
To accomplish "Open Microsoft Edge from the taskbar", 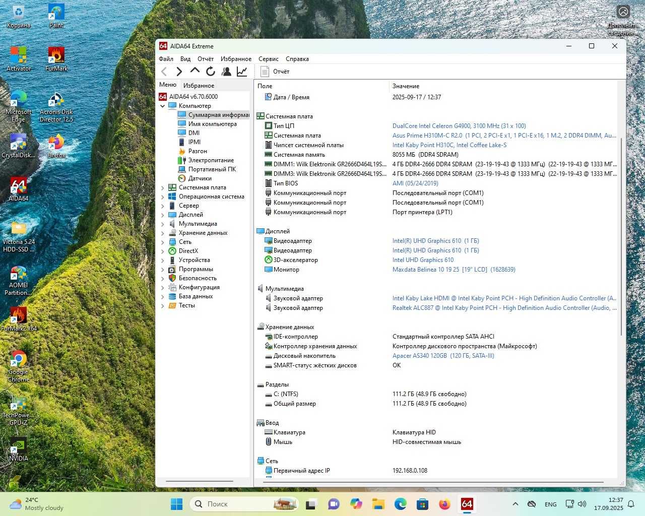I will click(401, 504).
